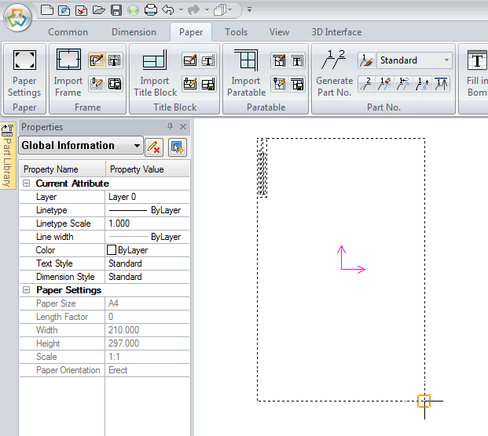This screenshot has width=488, height=436.
Task: Click the Fill in Bom icon
Action: [x=476, y=73]
